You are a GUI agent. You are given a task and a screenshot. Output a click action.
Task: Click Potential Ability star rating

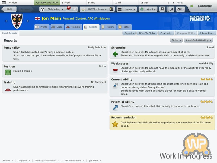coord(207,102)
